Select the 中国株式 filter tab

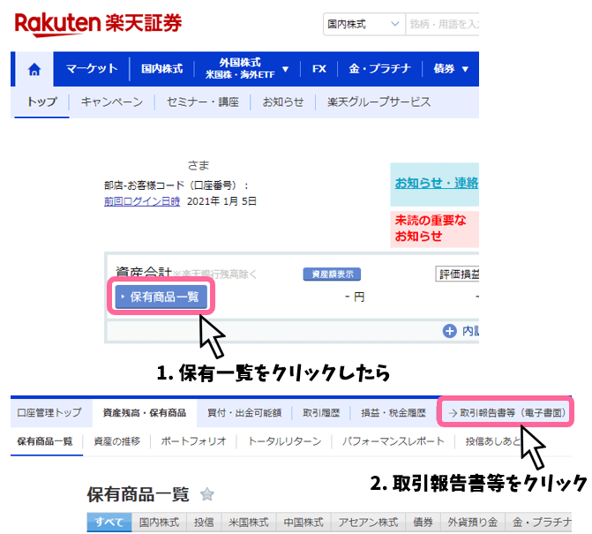pyautogui.click(x=303, y=522)
